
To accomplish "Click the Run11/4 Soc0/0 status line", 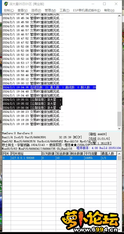I will click(24, 137).
